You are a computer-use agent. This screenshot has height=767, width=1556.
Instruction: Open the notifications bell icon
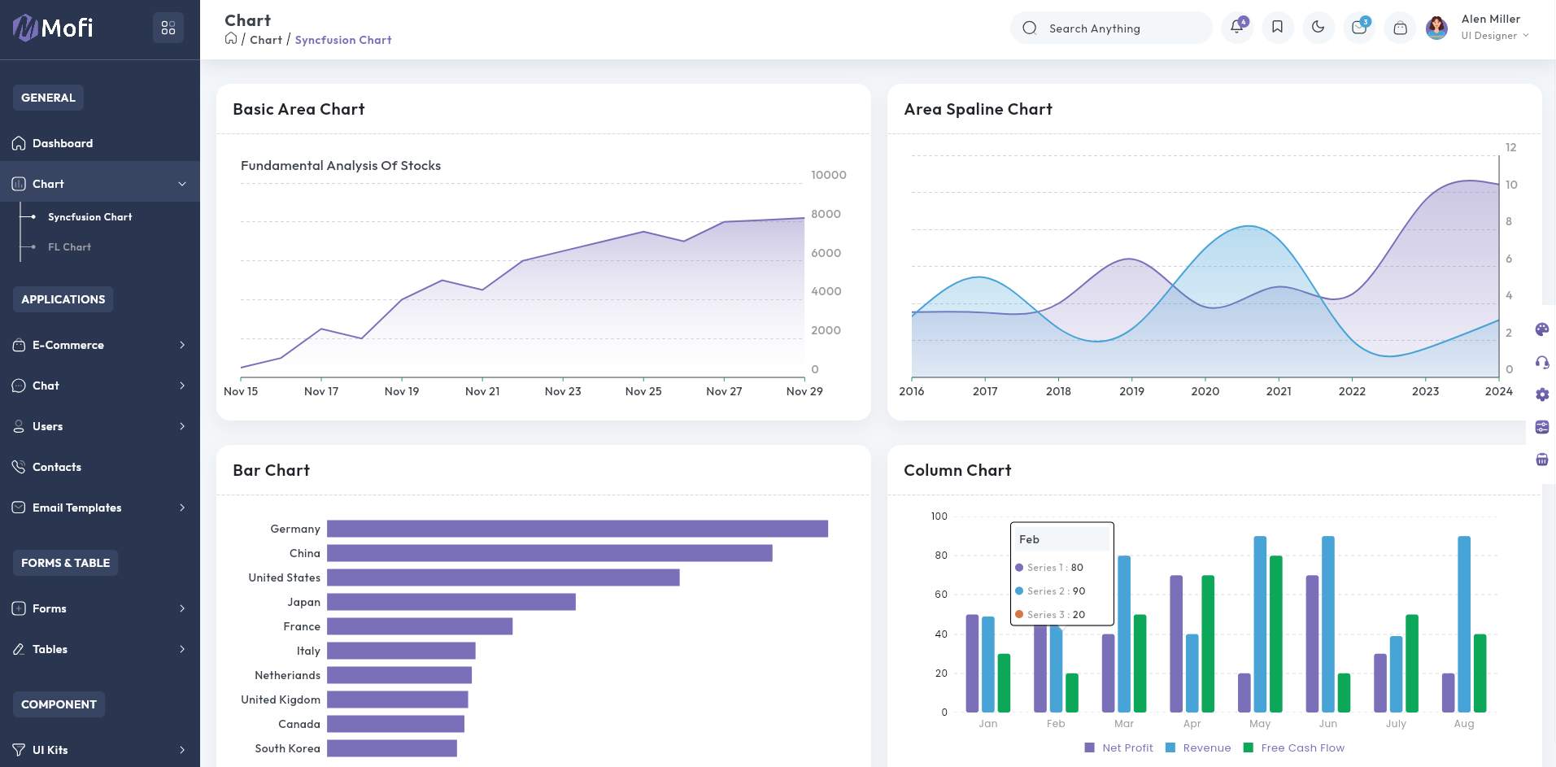[x=1236, y=28]
